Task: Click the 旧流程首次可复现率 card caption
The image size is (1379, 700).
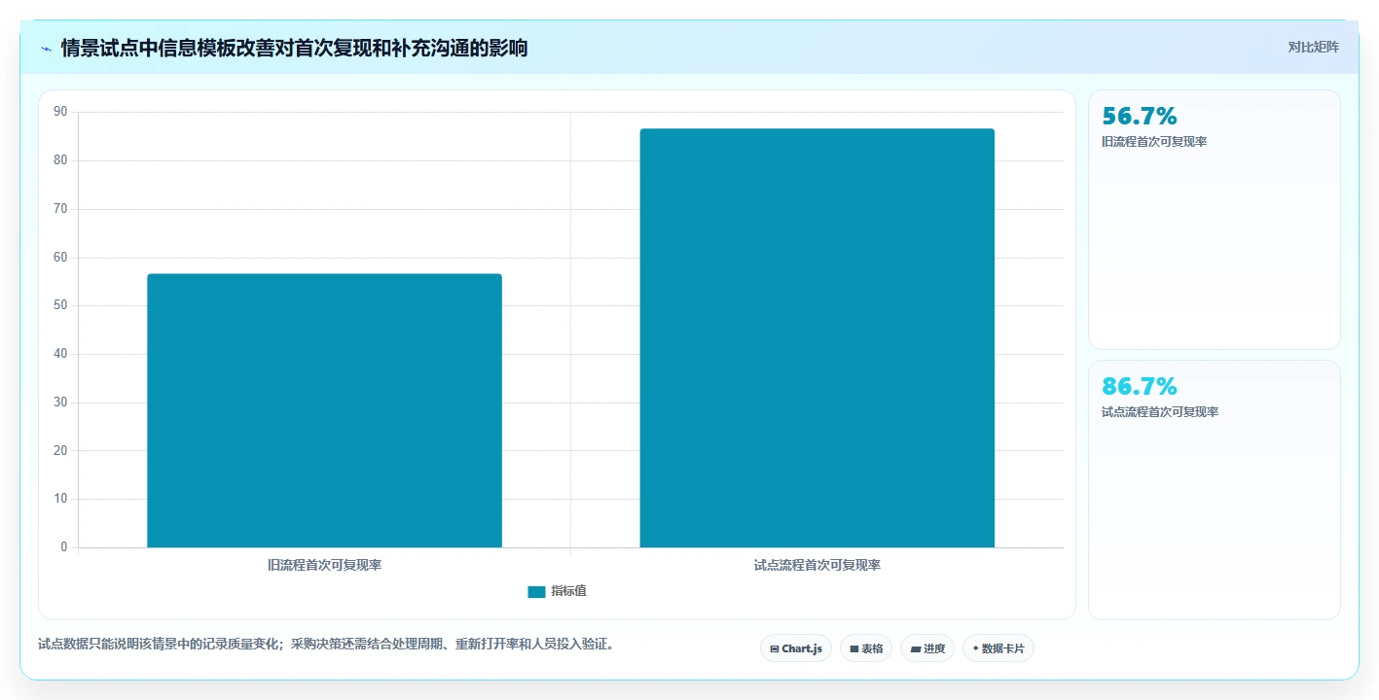Action: click(x=1154, y=142)
